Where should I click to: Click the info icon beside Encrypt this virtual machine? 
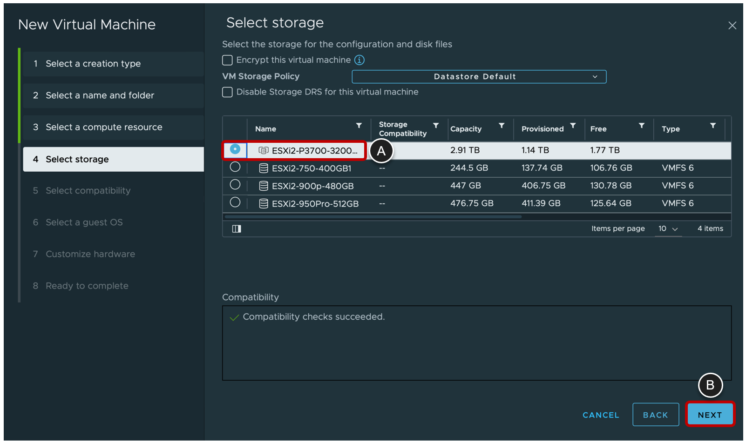point(359,60)
